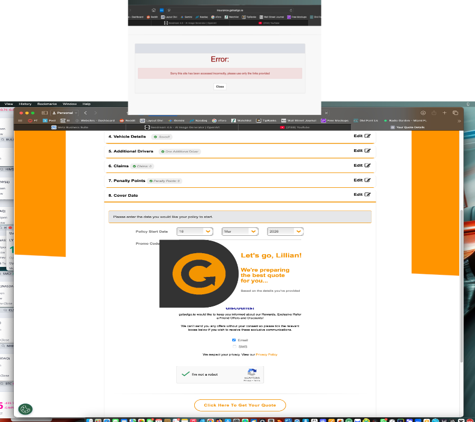Select the Your Quote Details tab
475x422 pixels.
coord(407,128)
